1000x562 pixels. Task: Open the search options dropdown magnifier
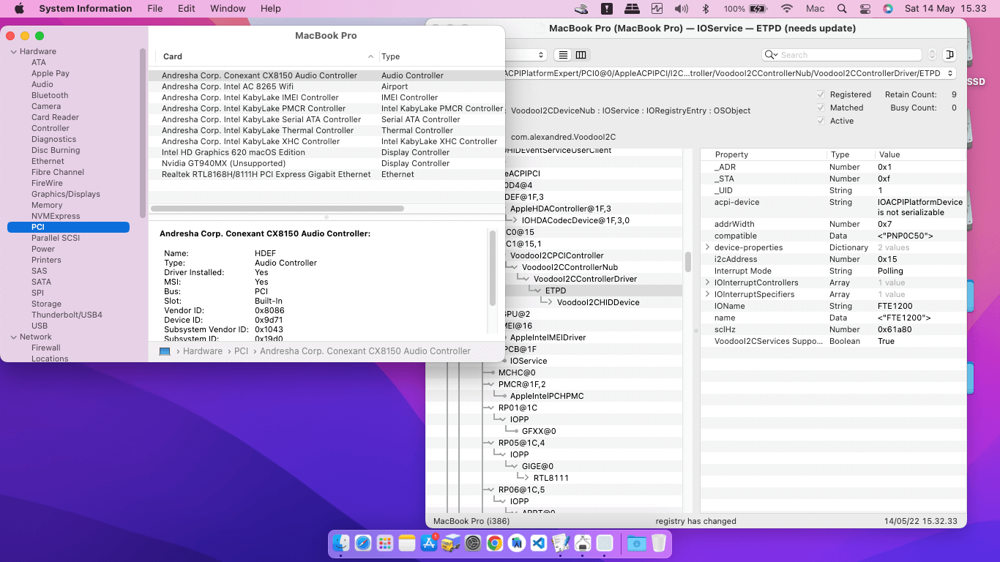(771, 55)
